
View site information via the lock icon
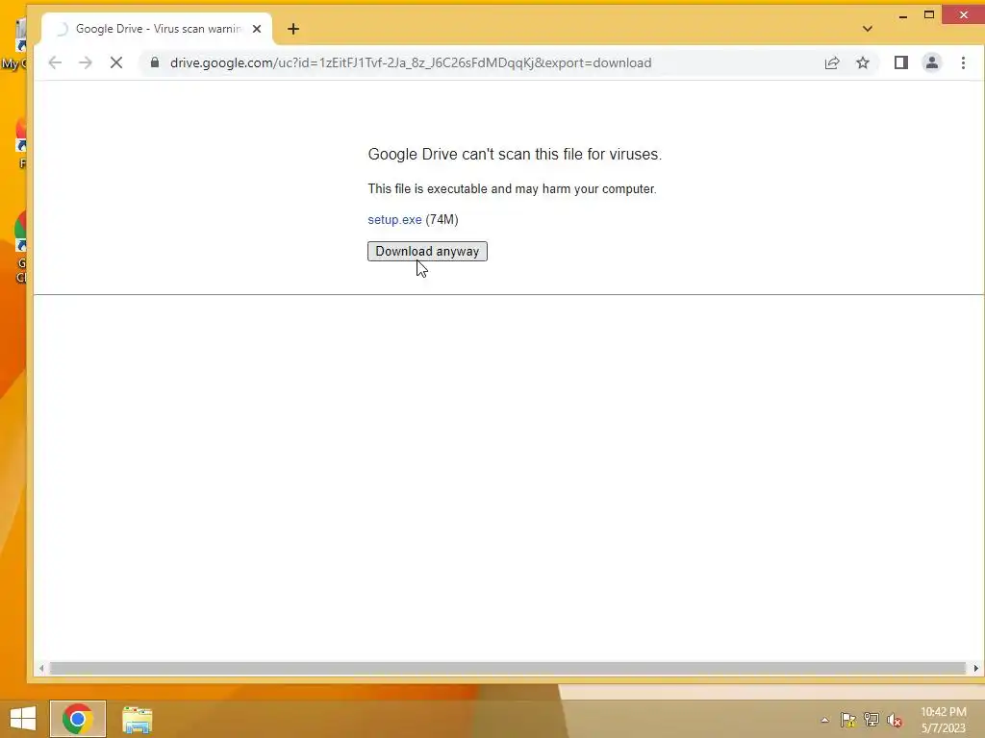coord(155,62)
